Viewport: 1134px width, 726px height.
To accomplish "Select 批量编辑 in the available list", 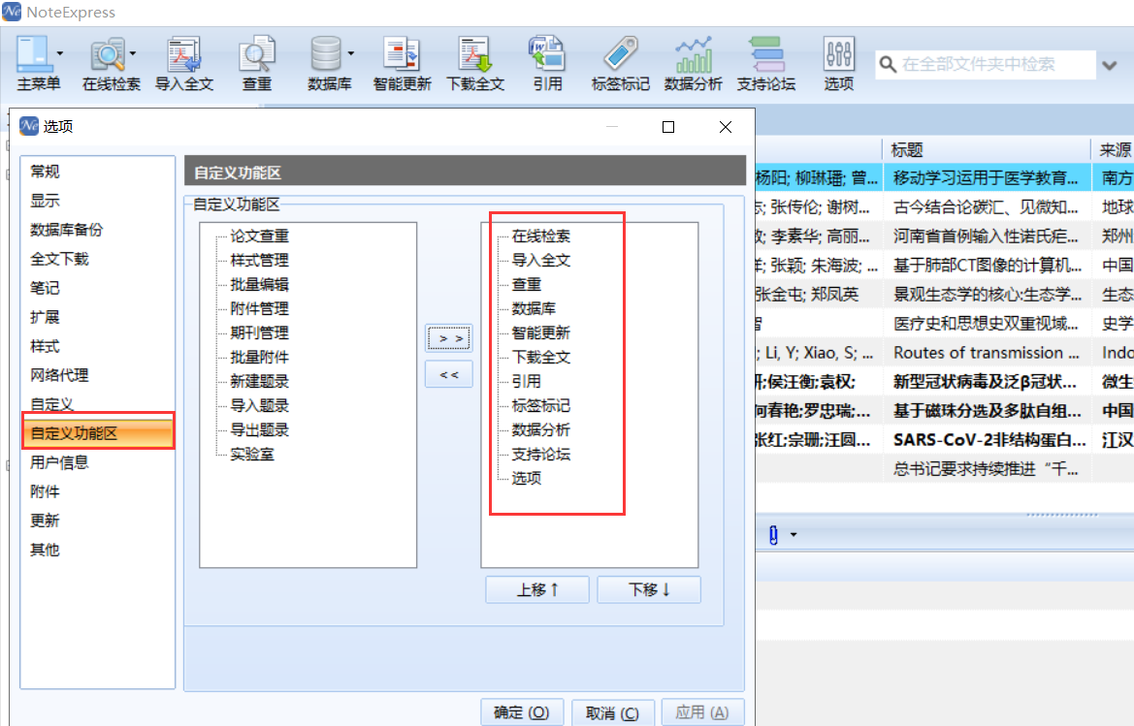I will [x=259, y=285].
